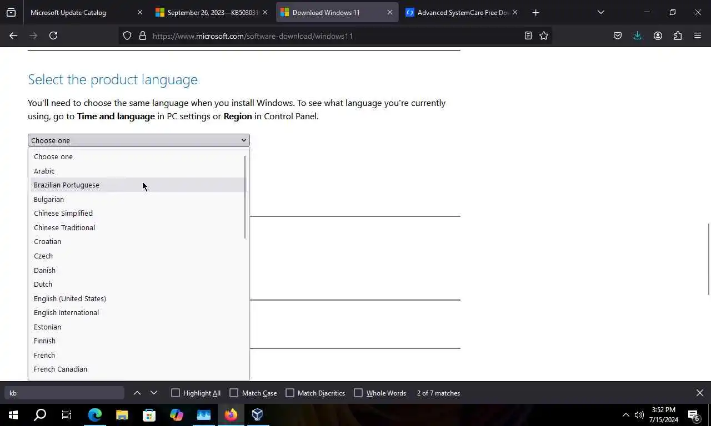Jump to previous find match arrow
Viewport: 711px width, 426px height.
pos(137,393)
